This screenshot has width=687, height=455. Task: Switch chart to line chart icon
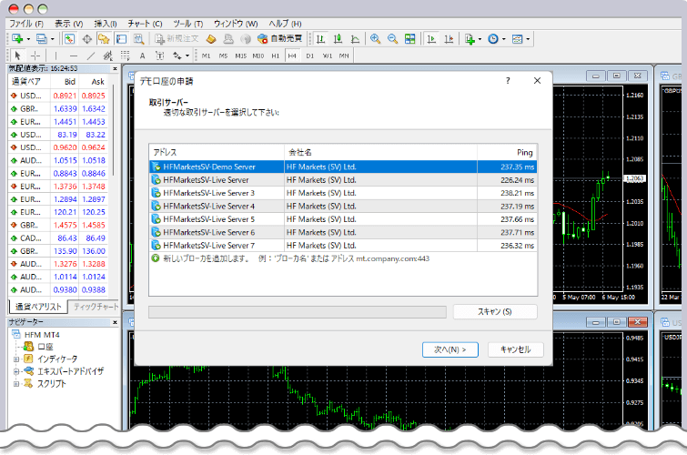(355, 39)
